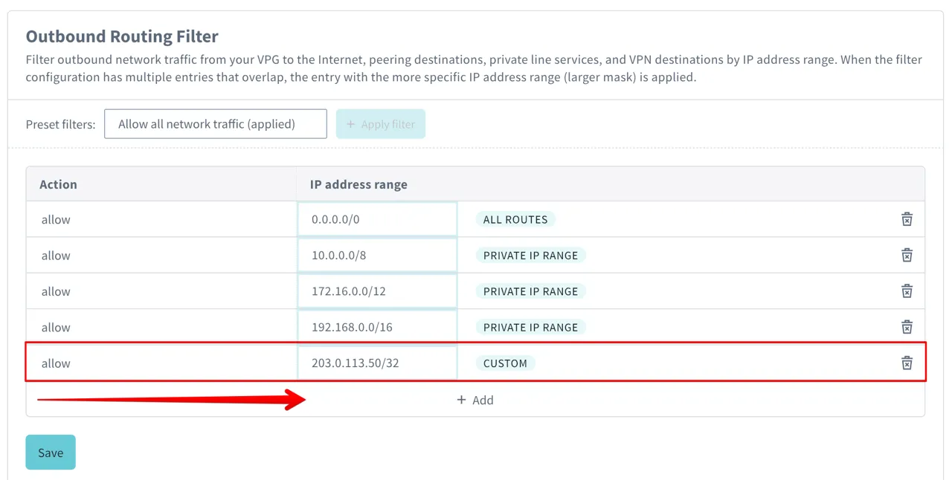Click the ALL ROUTES tag
This screenshot has width=952, height=480.
click(515, 219)
